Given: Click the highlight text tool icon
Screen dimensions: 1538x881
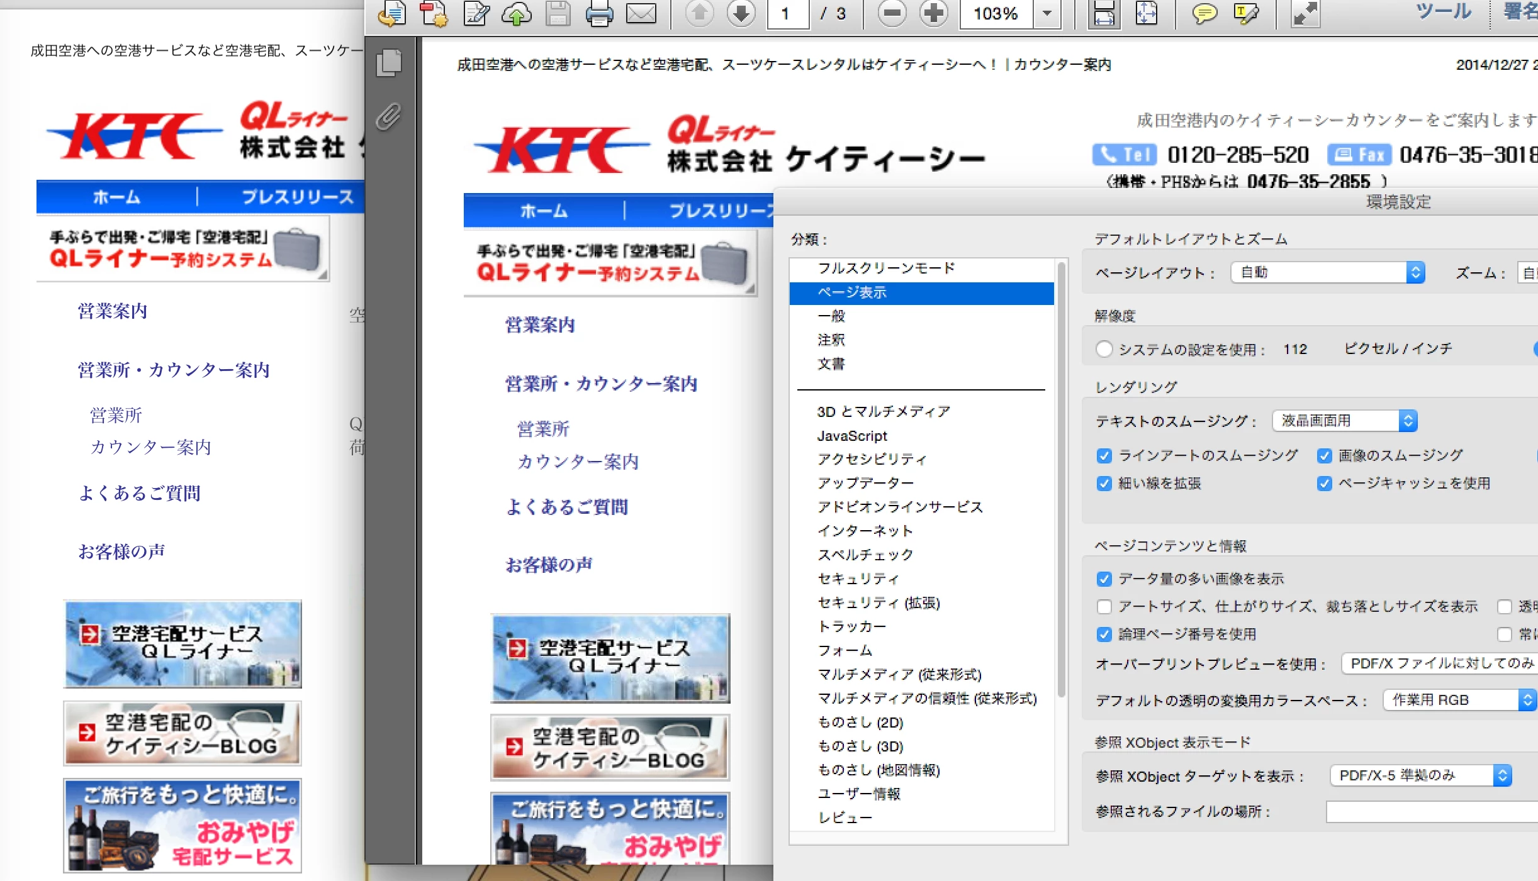Looking at the screenshot, I should click(x=1246, y=14).
